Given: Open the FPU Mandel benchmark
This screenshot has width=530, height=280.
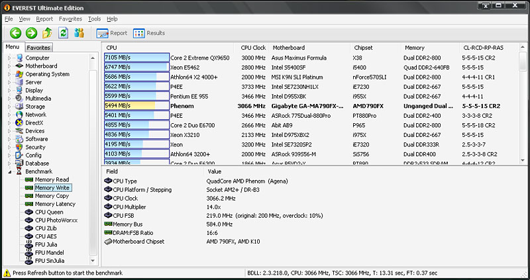Looking at the screenshot, I should pyautogui.click(x=49, y=252).
